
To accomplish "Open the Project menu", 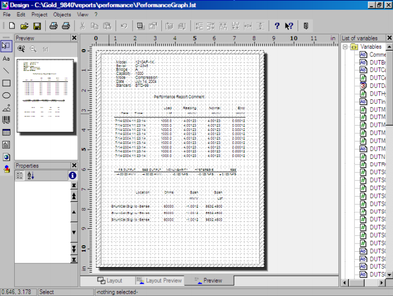I will 39,14.
